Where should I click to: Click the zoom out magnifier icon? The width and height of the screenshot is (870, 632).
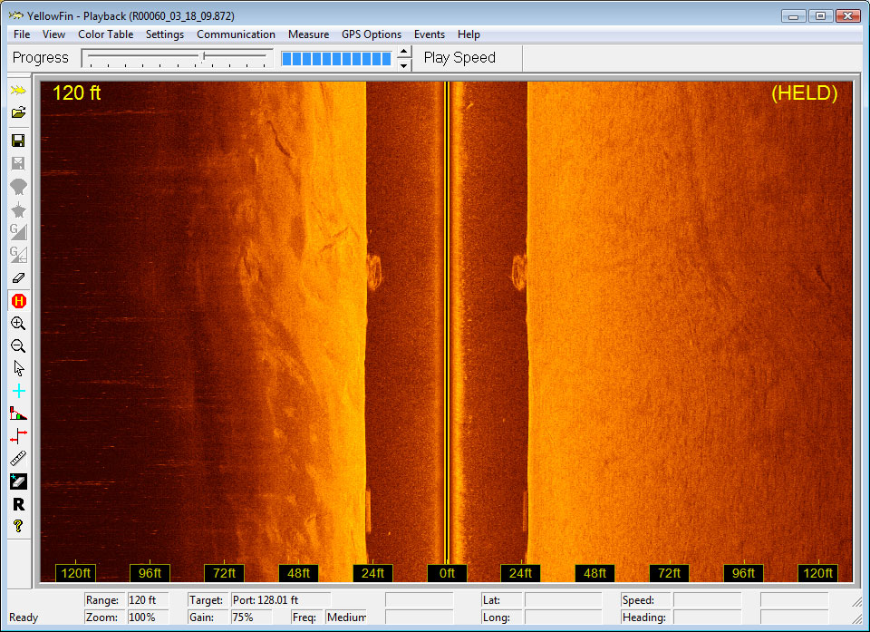[18, 345]
